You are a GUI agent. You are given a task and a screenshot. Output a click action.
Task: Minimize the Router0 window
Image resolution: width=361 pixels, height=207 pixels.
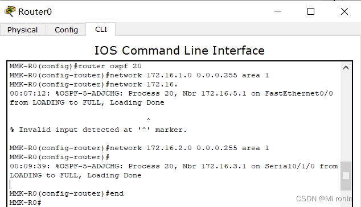(278, 11)
